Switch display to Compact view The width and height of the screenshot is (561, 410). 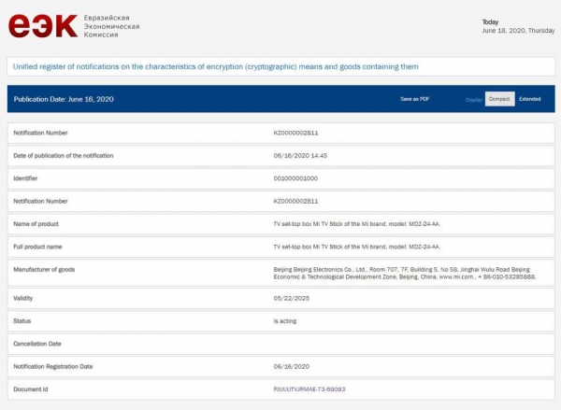499,99
